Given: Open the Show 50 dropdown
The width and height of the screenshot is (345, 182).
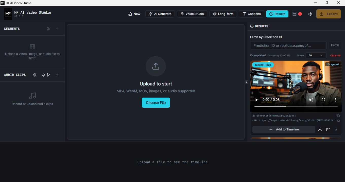Looking at the screenshot, I should click(316, 55).
